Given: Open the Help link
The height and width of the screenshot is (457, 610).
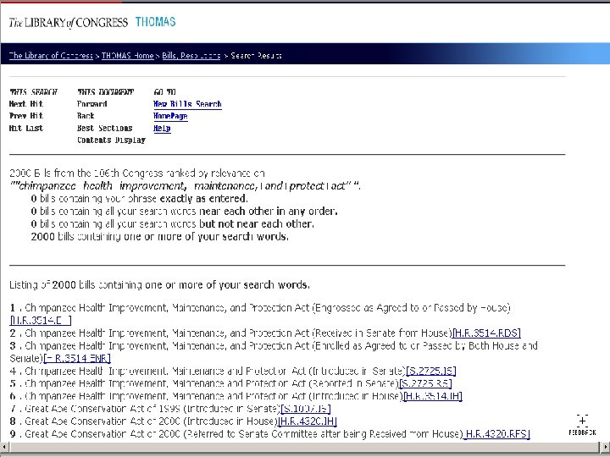Looking at the screenshot, I should tap(162, 129).
